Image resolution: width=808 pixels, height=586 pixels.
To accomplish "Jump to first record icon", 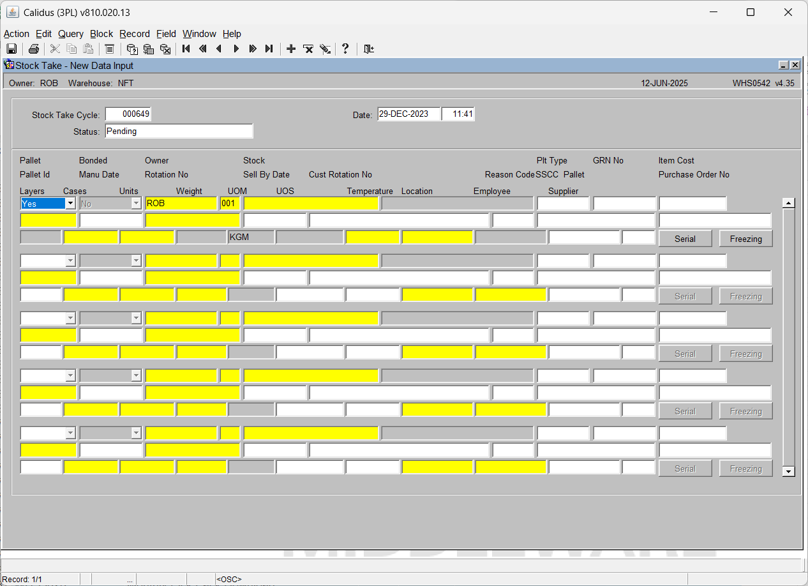I will point(186,49).
